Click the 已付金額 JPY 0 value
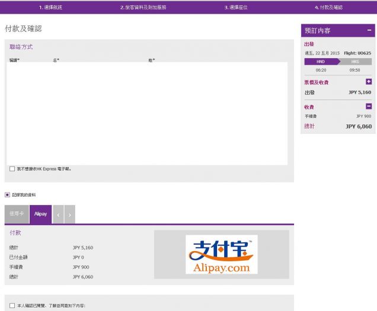 click(x=78, y=258)
